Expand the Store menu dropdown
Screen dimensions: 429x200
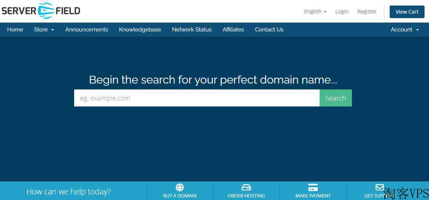(44, 30)
